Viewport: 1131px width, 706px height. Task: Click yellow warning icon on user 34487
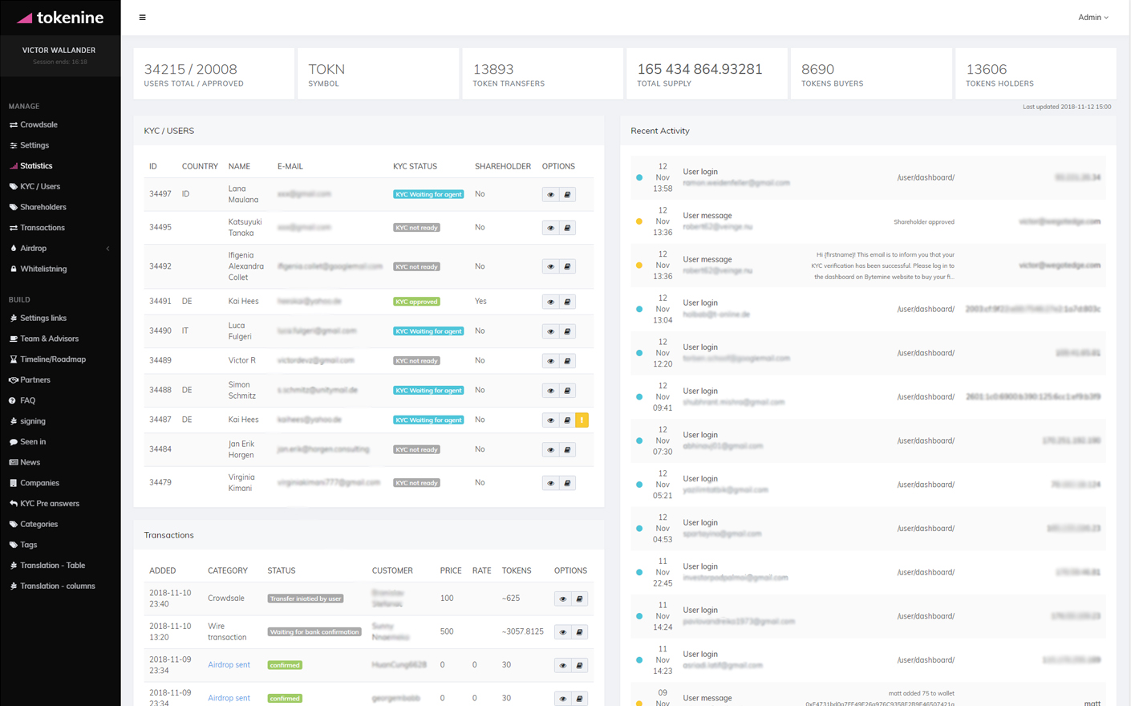pos(582,420)
